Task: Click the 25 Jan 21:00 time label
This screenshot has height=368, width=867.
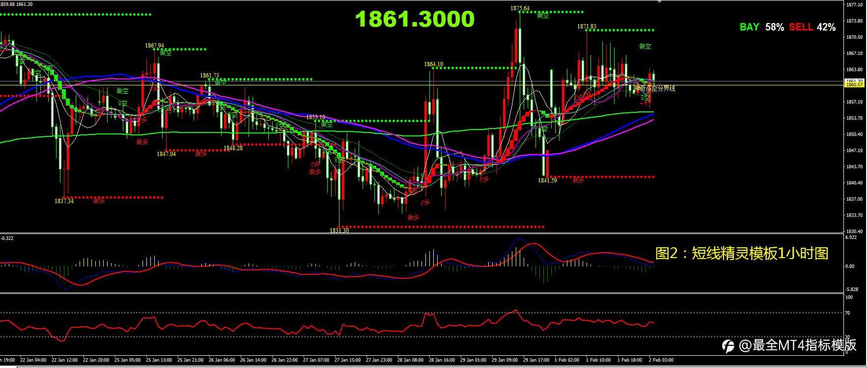Action: 190,360
